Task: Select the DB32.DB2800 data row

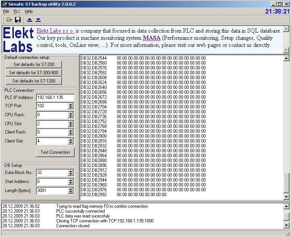Action: click(143, 136)
